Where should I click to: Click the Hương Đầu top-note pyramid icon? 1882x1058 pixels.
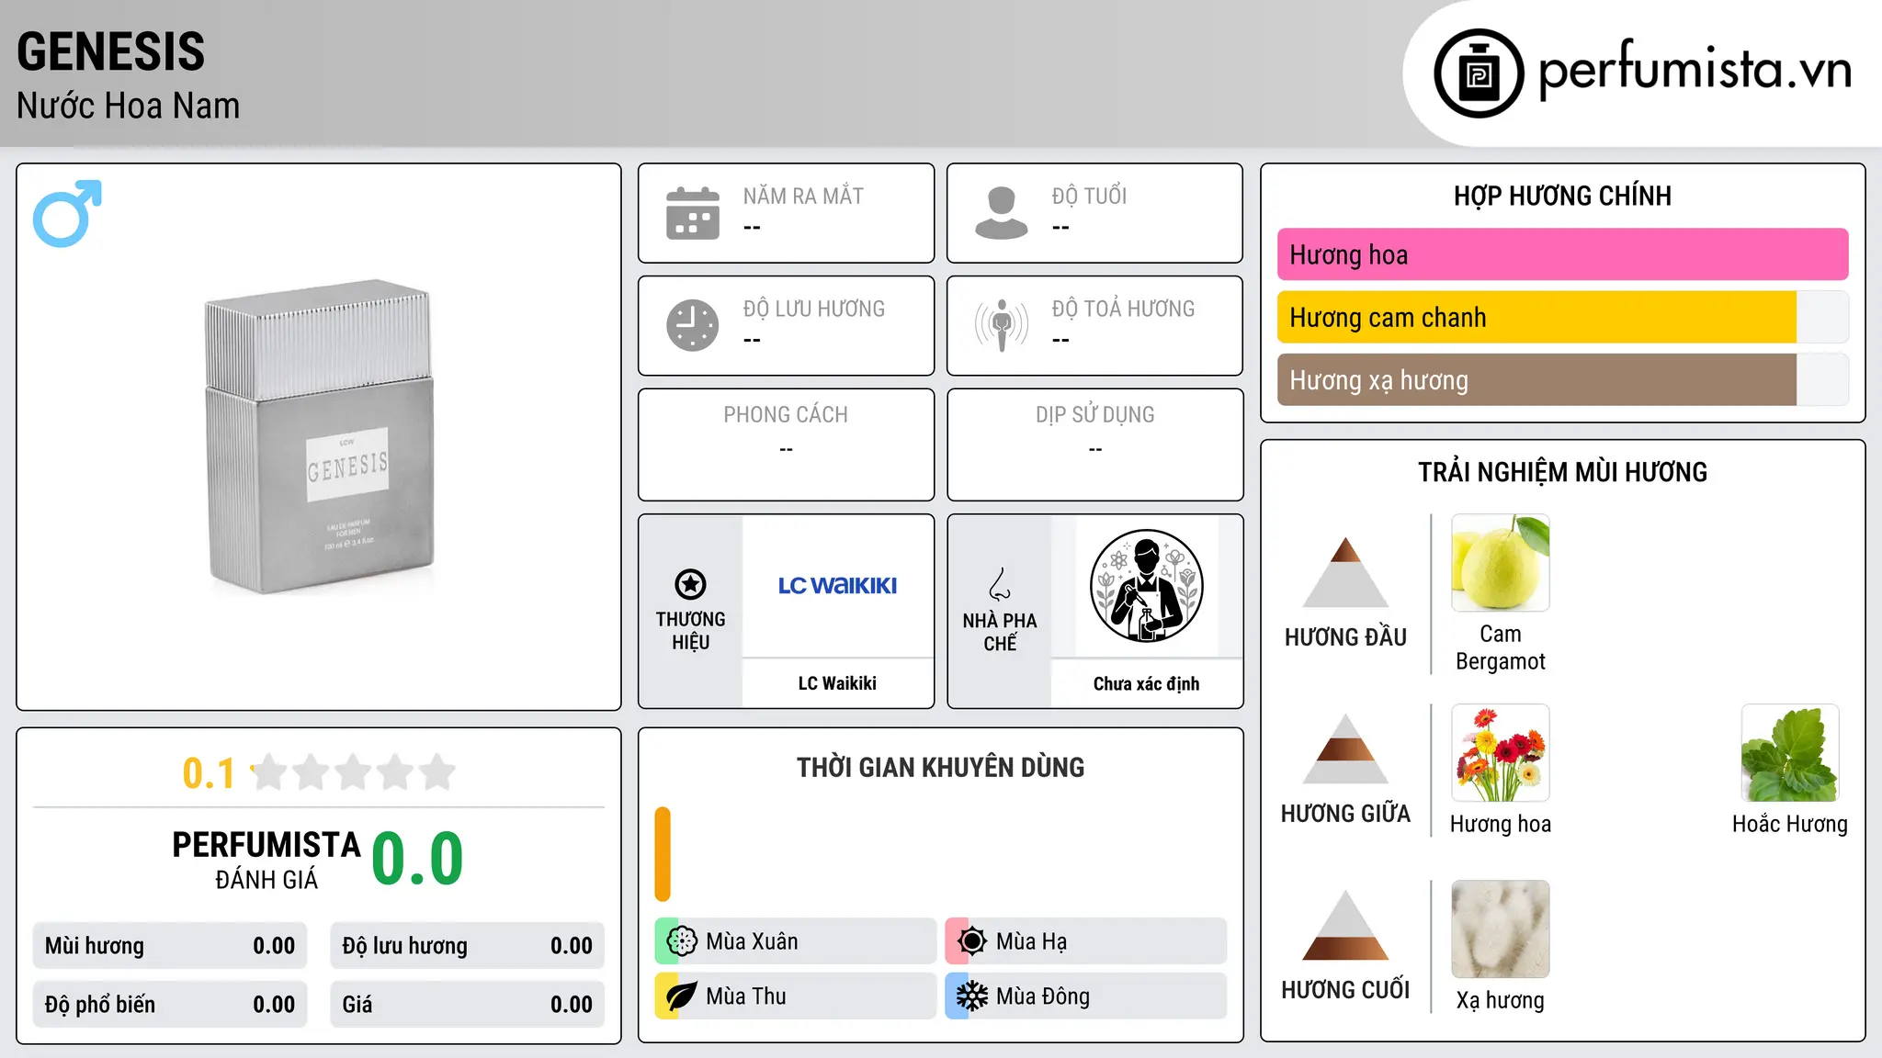pyautogui.click(x=1345, y=572)
